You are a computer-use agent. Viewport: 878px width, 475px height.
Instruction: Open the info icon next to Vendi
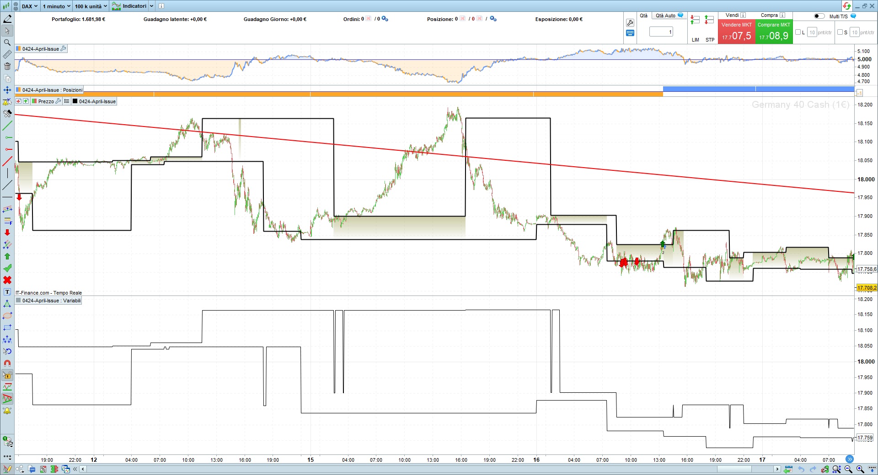tap(743, 16)
